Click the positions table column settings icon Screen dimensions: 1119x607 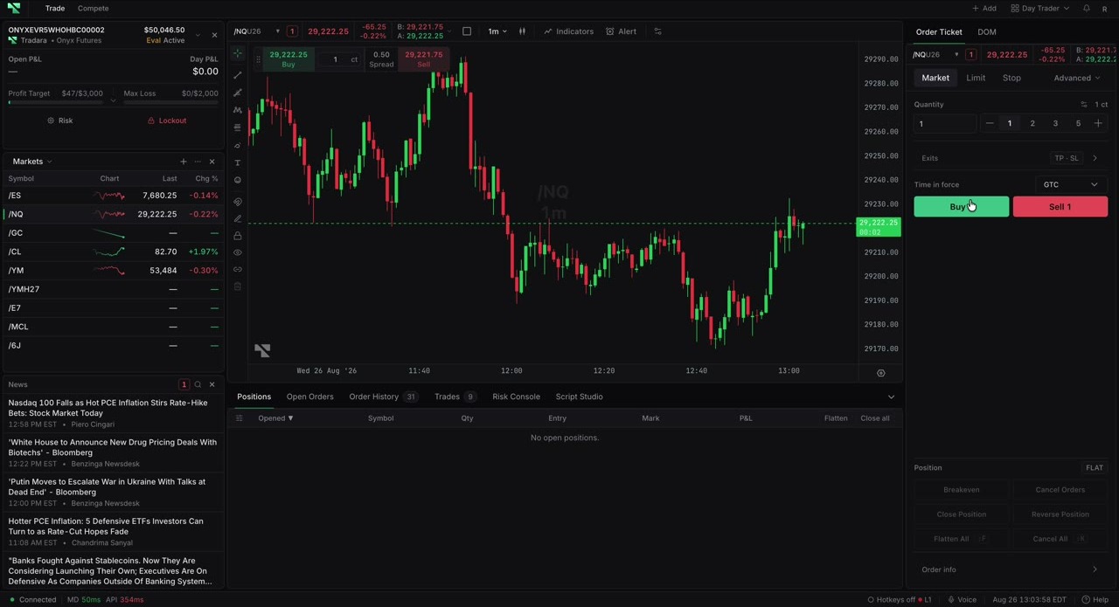pos(239,418)
